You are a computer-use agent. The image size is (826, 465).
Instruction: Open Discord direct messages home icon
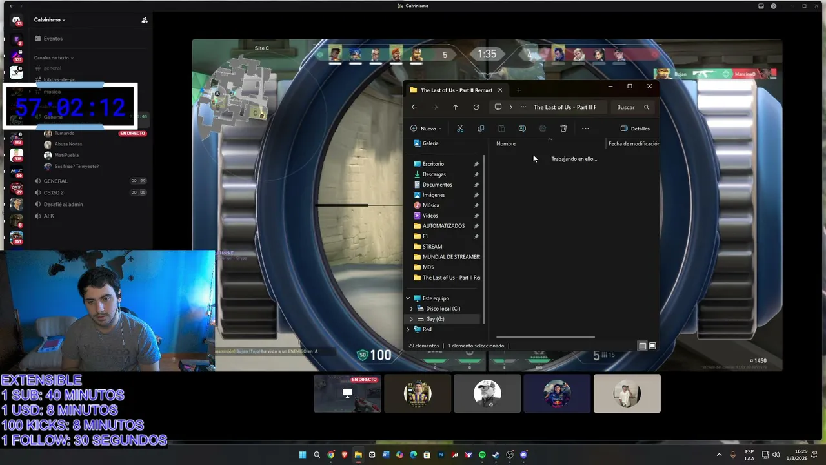pos(16,21)
